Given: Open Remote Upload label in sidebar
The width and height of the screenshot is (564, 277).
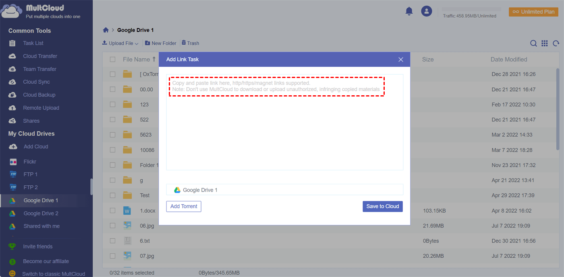Looking at the screenshot, I should click(x=41, y=108).
